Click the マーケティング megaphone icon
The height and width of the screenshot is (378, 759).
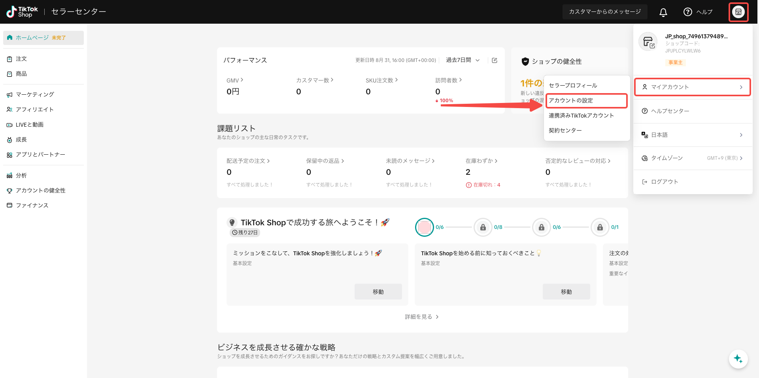9,95
